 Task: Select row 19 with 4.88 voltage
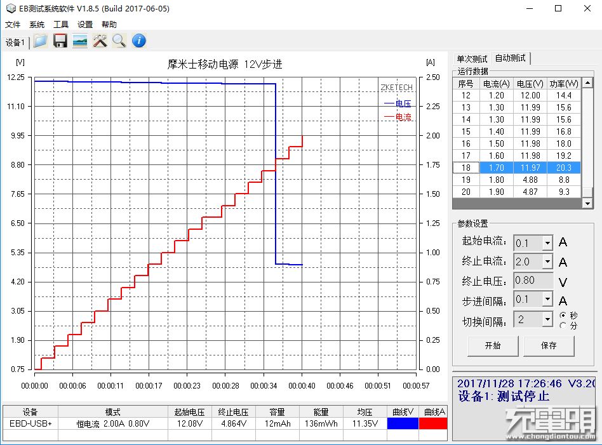tap(517, 180)
